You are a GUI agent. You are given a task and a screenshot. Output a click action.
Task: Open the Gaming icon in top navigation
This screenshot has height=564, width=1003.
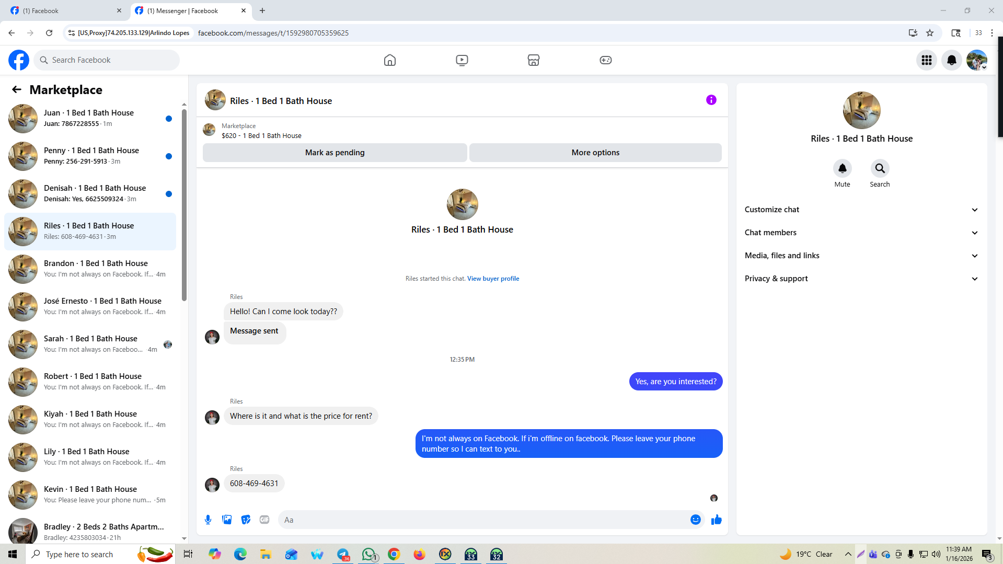pyautogui.click(x=606, y=60)
